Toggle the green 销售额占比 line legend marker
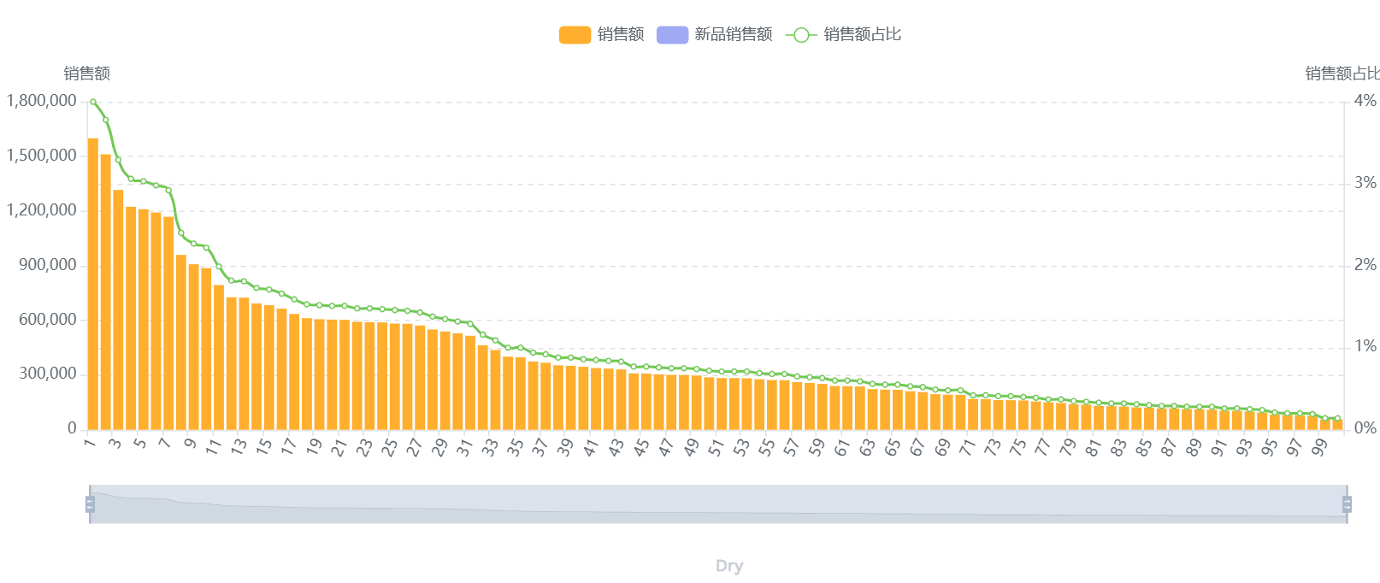Screen dimensions: 1380x583 tap(800, 35)
